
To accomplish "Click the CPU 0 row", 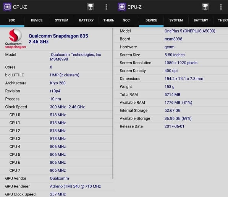I will click(x=56, y=115).
